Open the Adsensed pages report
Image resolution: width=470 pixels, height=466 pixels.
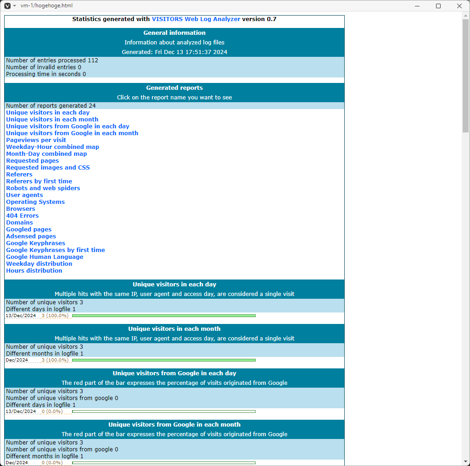[x=31, y=236]
